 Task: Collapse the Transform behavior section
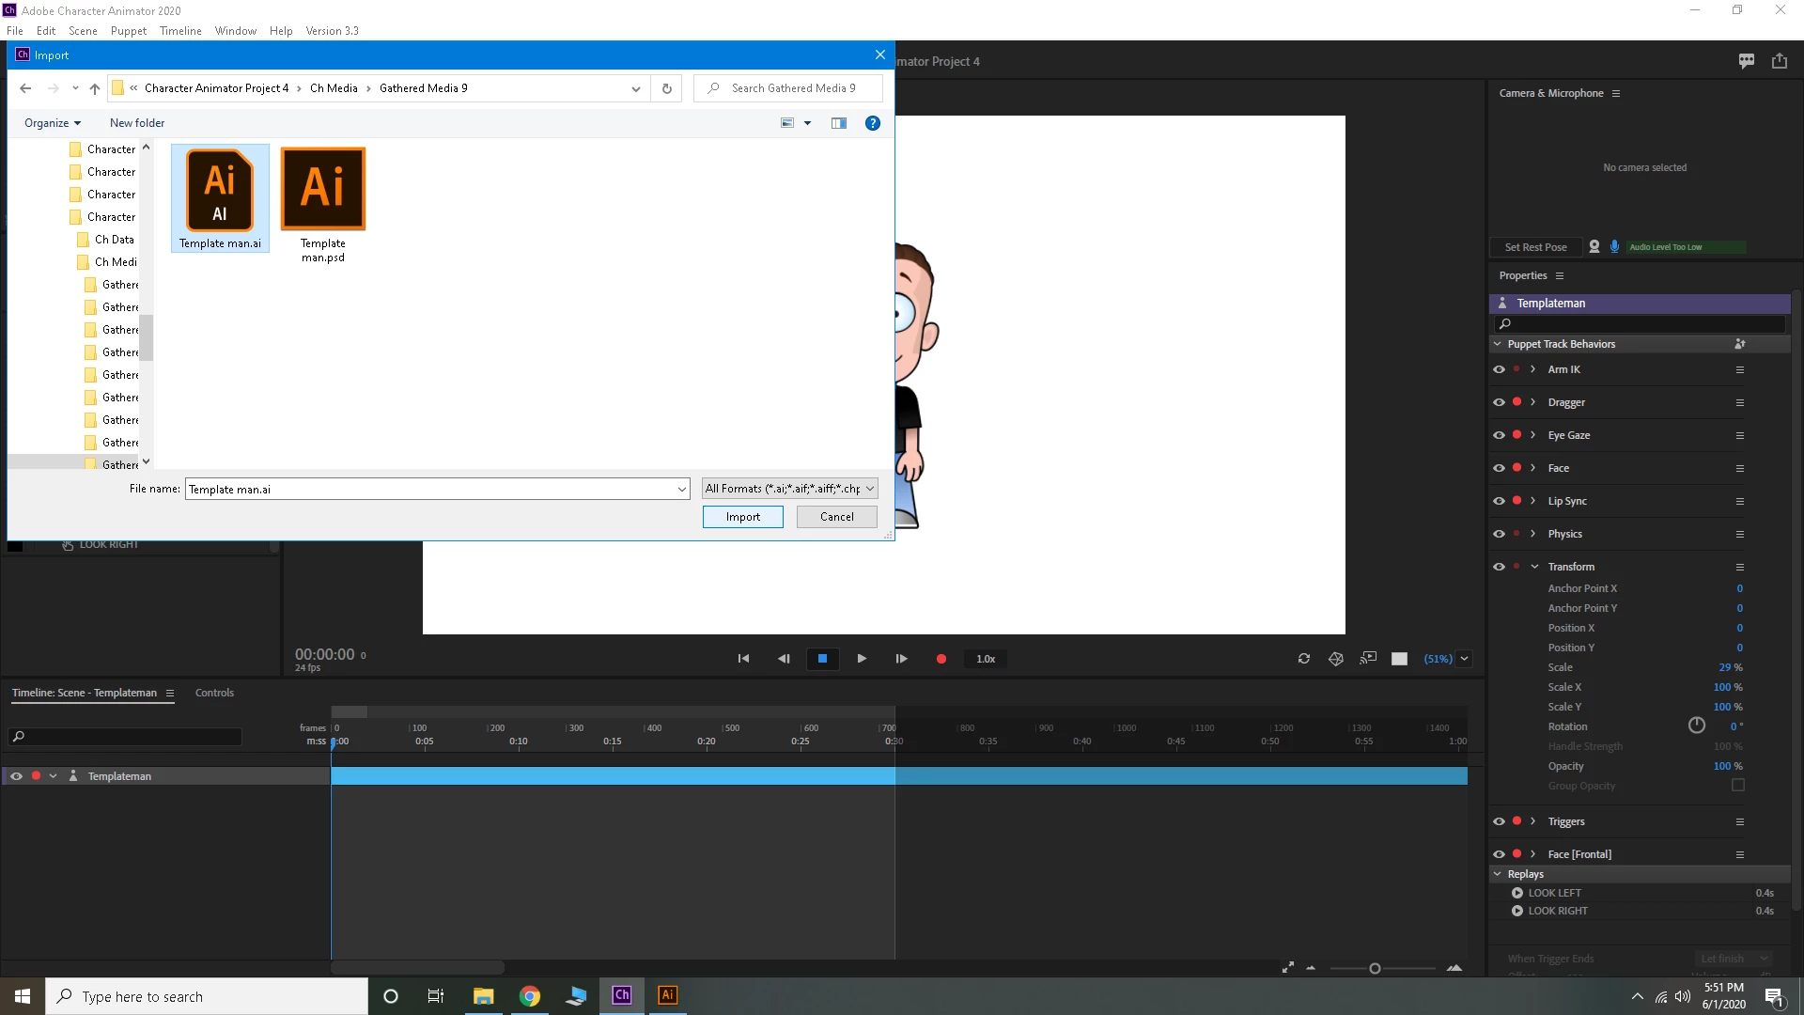[1534, 567]
